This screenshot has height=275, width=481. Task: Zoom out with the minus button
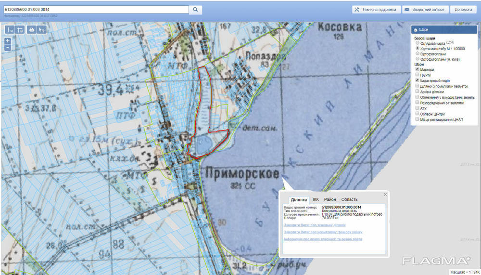pyautogui.click(x=8, y=48)
